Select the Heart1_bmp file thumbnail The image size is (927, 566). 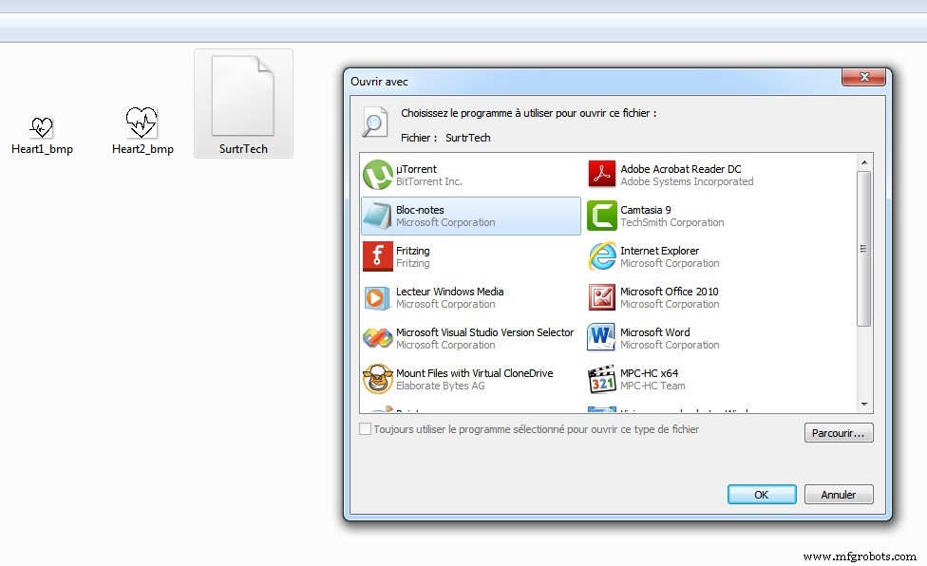pyautogui.click(x=42, y=128)
